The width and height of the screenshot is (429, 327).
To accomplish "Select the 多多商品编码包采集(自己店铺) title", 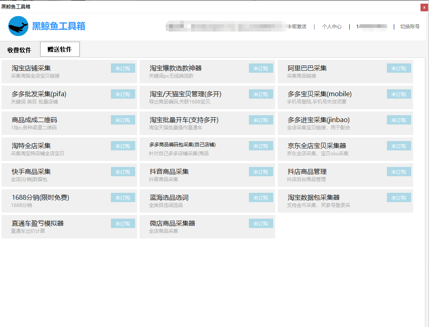I will [183, 145].
